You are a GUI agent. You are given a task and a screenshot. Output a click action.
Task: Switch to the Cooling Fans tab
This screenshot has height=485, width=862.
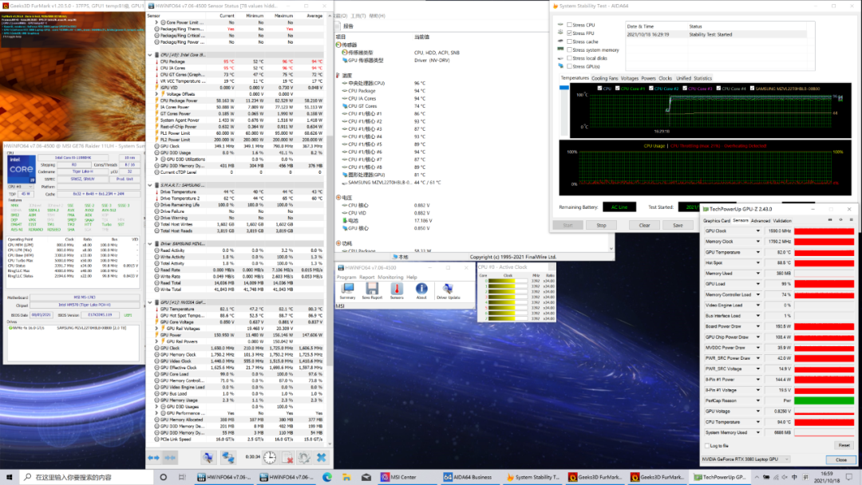click(604, 78)
